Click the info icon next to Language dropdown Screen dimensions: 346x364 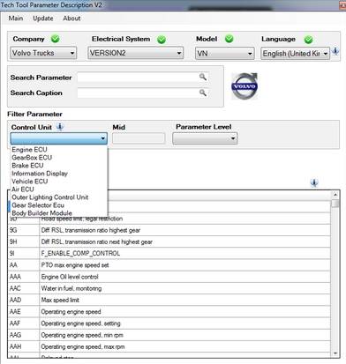tap(335, 51)
